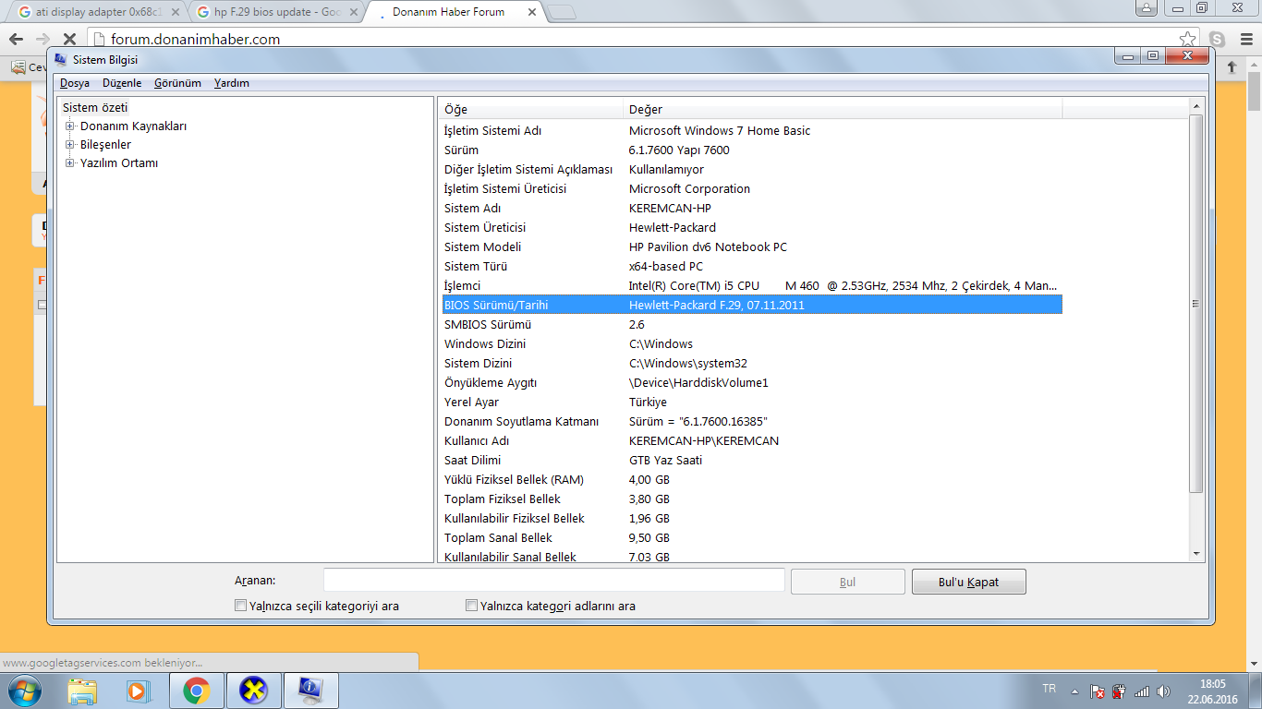
Task: Click the details list vertical scrollbar thumb
Action: pyautogui.click(x=1196, y=303)
